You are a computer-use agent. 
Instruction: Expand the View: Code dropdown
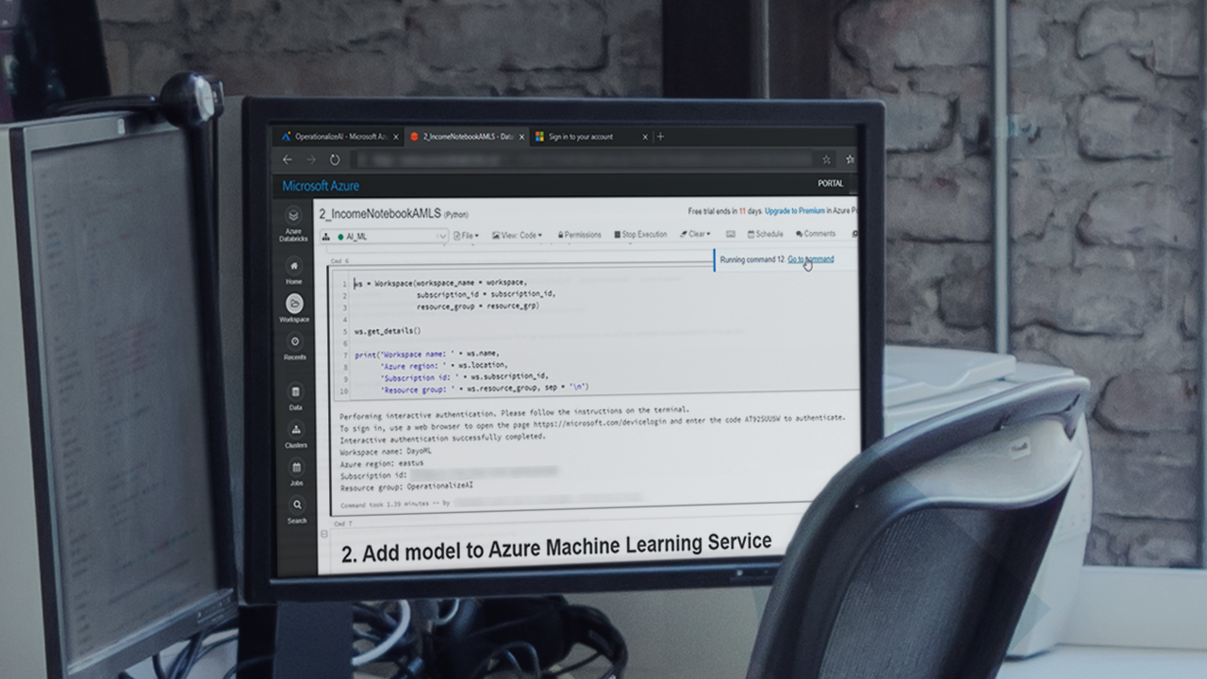tap(517, 236)
